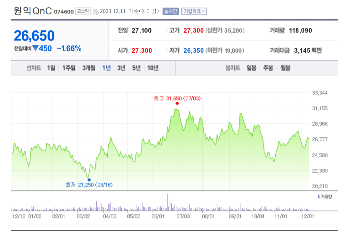The image size is (338, 231).
Task: Click the 봉차트 section label
Action: click(x=233, y=68)
